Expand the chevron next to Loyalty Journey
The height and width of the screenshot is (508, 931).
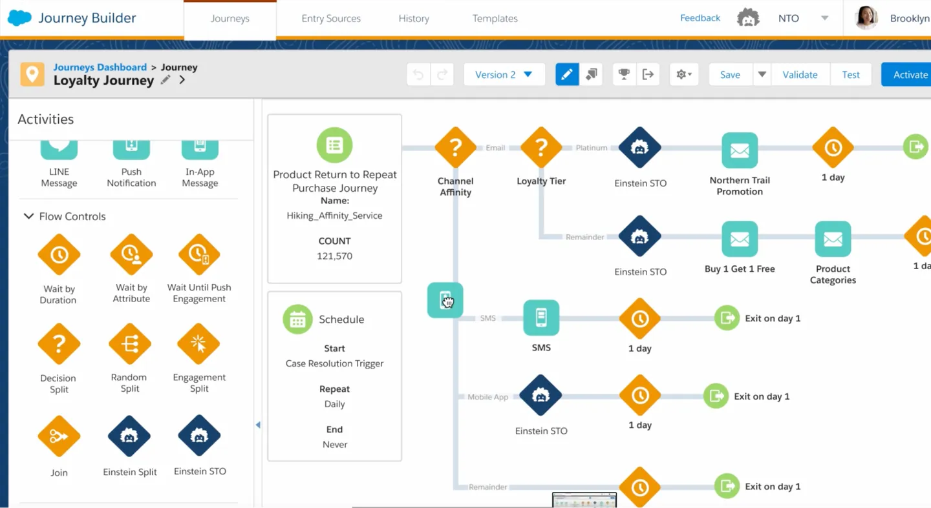(182, 80)
